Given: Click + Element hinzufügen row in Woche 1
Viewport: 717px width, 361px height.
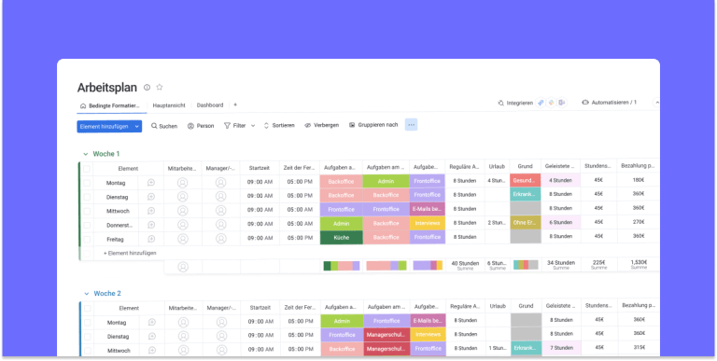Looking at the screenshot, I should click(130, 253).
